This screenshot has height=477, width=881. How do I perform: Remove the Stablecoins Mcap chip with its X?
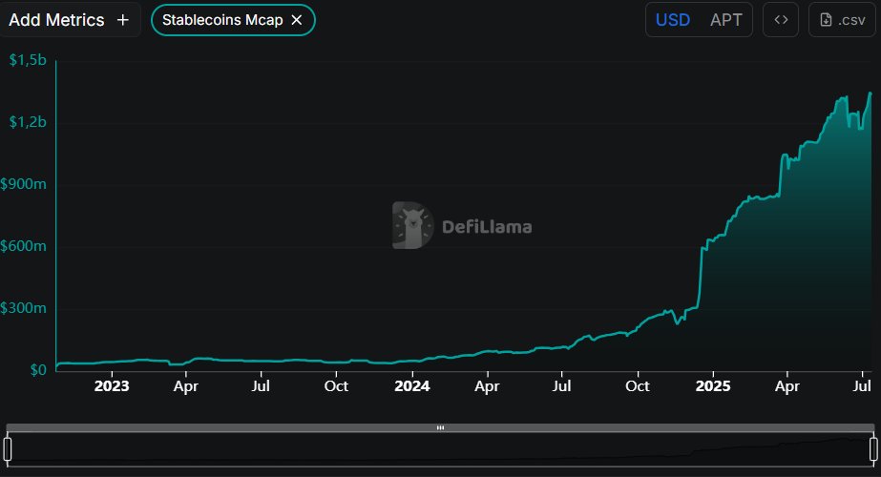pos(297,20)
